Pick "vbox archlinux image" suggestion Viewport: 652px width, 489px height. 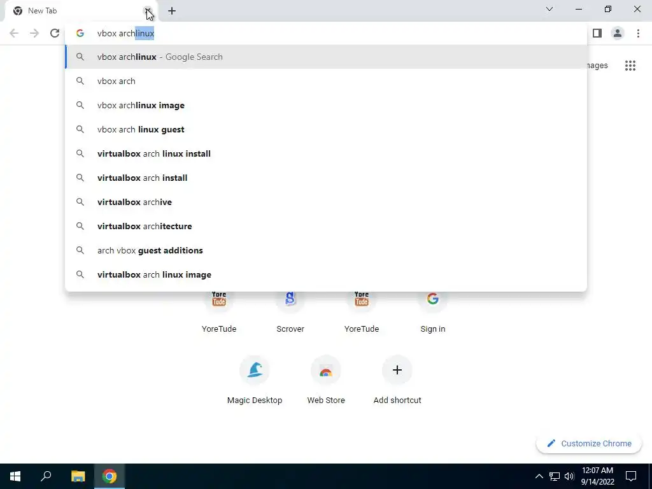click(326, 105)
